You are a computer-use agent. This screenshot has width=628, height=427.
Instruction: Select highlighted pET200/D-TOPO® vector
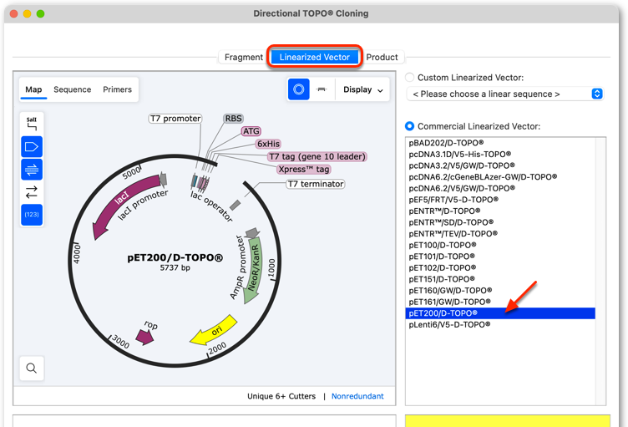(x=500, y=313)
